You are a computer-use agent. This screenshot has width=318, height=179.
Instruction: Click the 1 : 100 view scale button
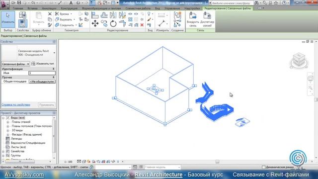68,162
